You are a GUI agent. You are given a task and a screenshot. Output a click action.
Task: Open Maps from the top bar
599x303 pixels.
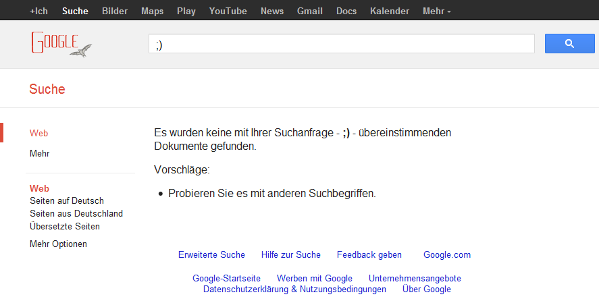coord(152,11)
